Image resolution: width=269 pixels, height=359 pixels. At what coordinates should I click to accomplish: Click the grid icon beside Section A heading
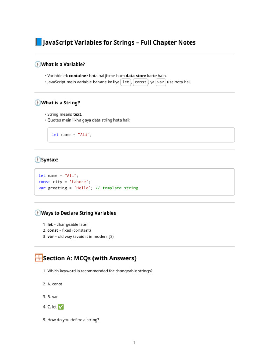(39, 258)
